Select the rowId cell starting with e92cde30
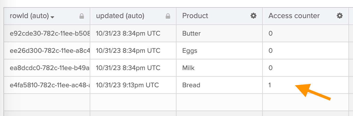 (x=49, y=33)
